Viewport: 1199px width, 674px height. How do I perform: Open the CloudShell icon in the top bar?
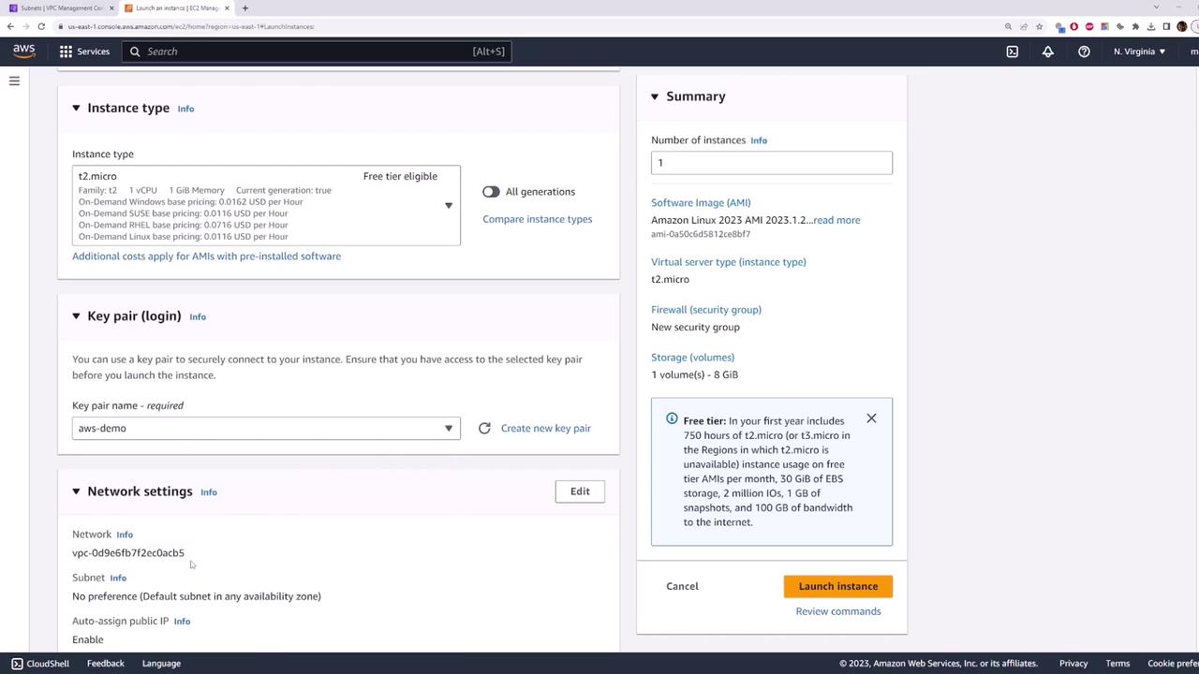click(1013, 51)
